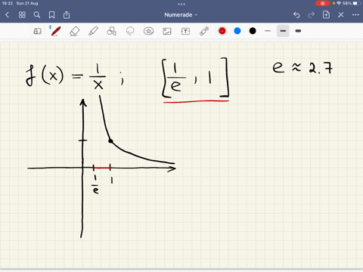Activate the Laser pointer tool
The image size is (363, 272).
coord(204,31)
